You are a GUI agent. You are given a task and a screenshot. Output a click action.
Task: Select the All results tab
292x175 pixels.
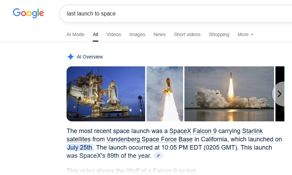[x=95, y=35]
